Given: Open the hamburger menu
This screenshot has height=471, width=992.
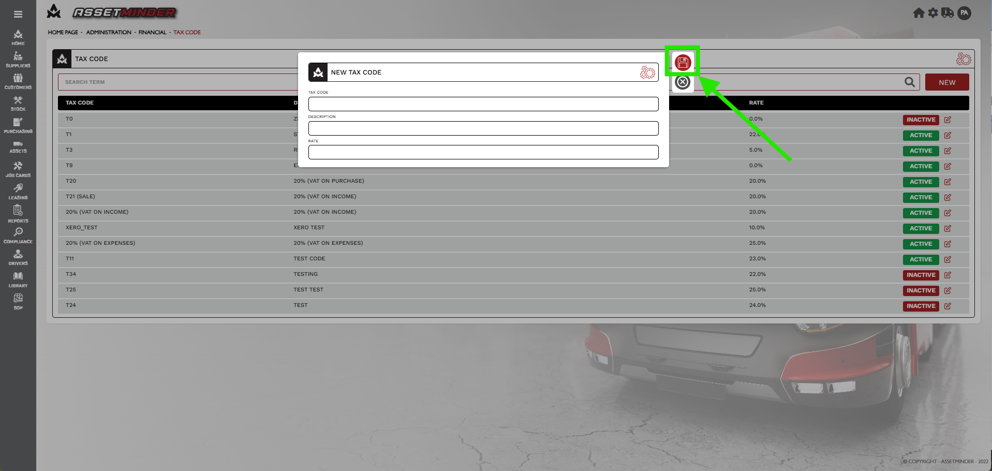Looking at the screenshot, I should point(18,14).
